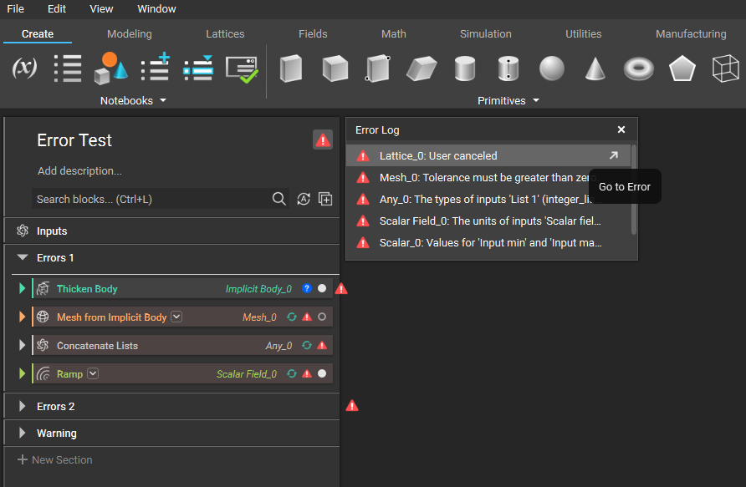Switch to the Simulation tab
This screenshot has height=487, width=746.
[x=485, y=33]
